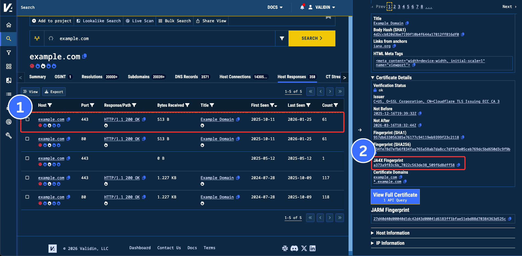The image size is (522, 256).
Task: Open the VALIDIN user dropdown
Action: (x=322, y=7)
